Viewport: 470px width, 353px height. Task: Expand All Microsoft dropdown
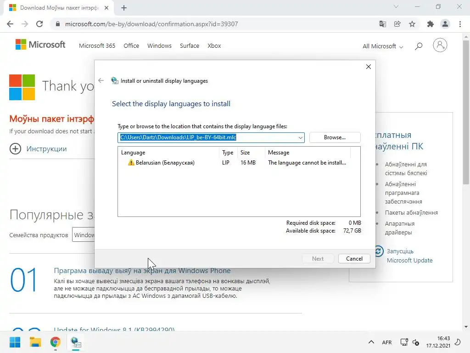point(383,46)
